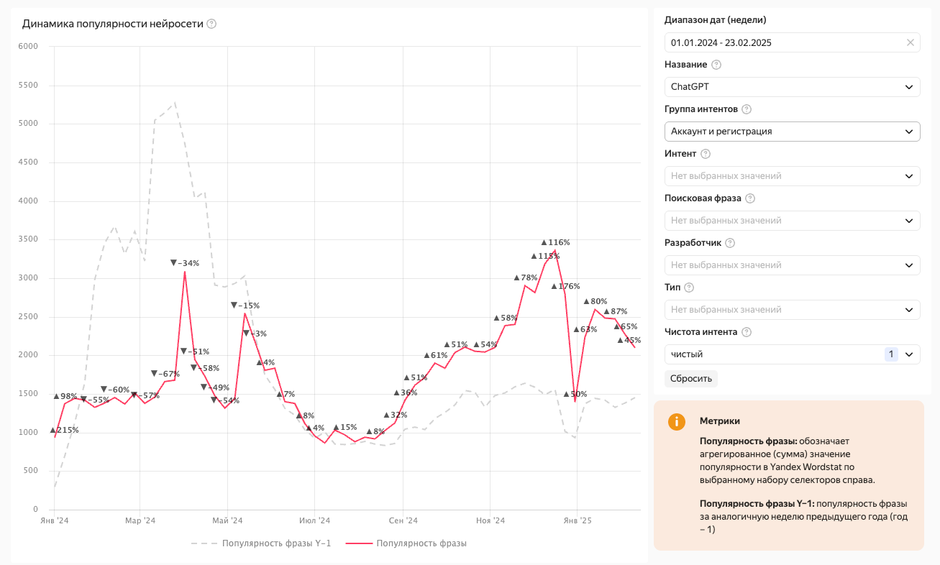940x565 pixels.
Task: Click help icon beside Название label
Action: click(x=716, y=65)
